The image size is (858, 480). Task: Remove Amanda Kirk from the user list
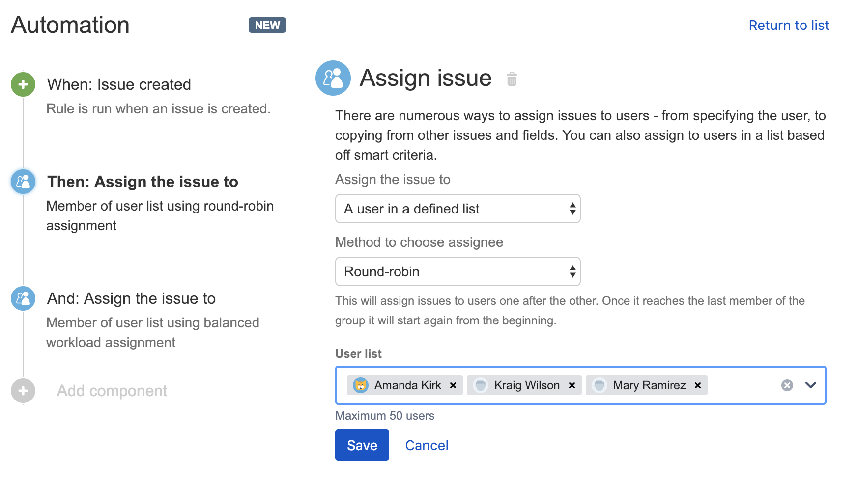click(x=453, y=385)
